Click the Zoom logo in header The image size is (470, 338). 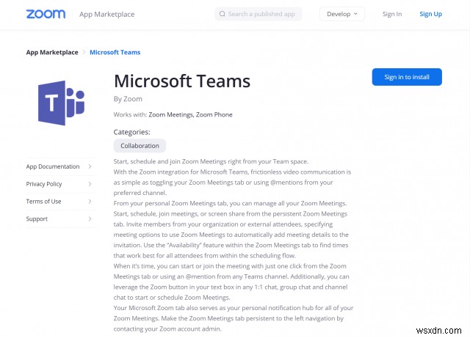(x=46, y=14)
